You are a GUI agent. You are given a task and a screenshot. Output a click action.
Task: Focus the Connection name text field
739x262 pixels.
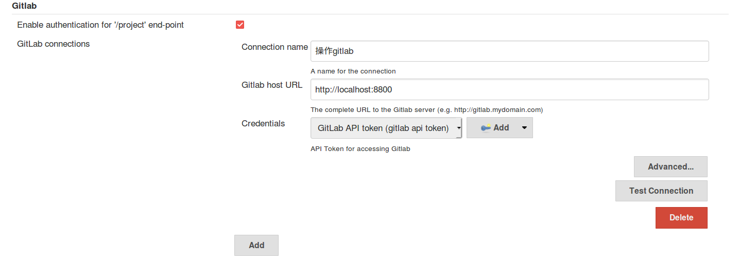509,51
